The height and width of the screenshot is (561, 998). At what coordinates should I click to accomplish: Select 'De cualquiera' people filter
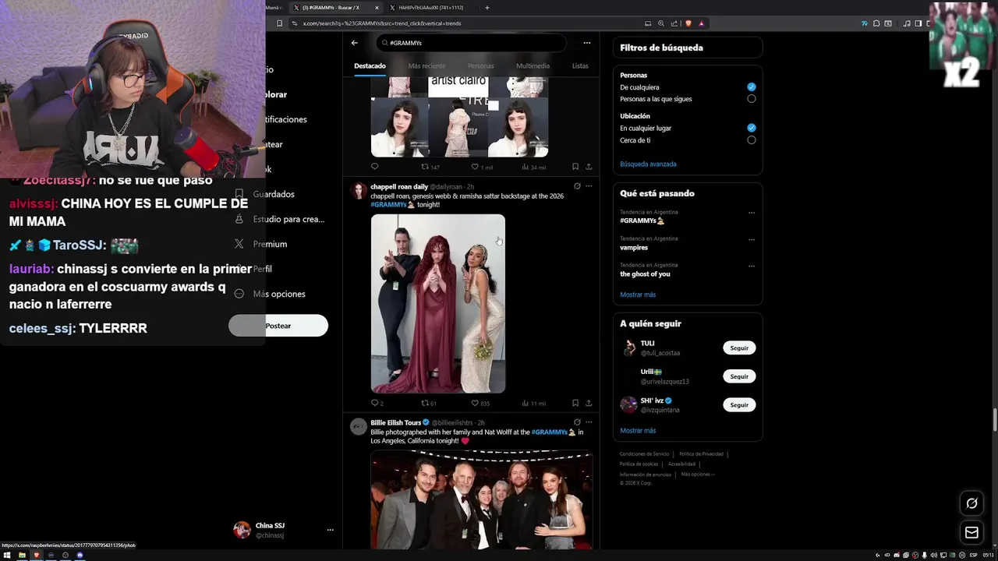(x=751, y=87)
